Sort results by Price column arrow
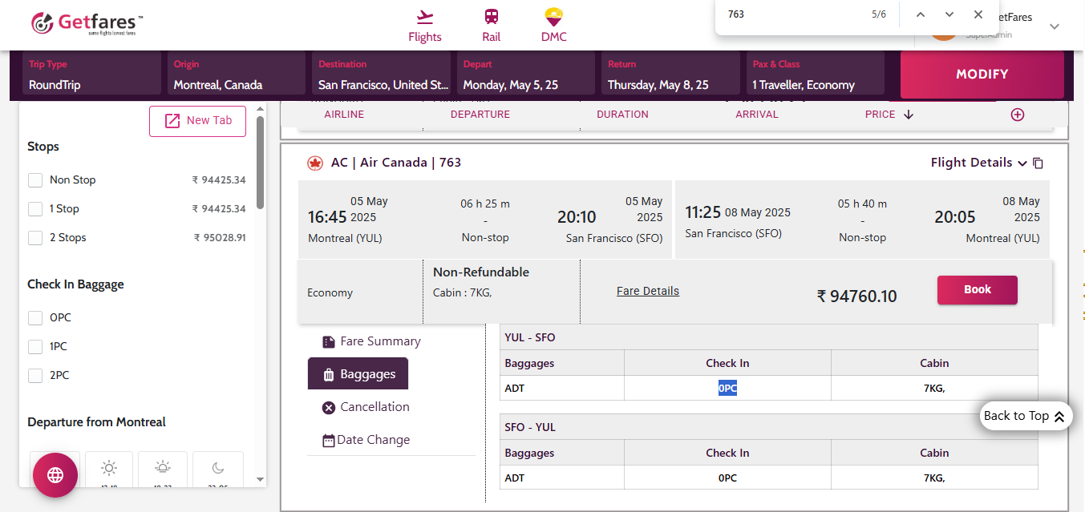 pyautogui.click(x=909, y=115)
